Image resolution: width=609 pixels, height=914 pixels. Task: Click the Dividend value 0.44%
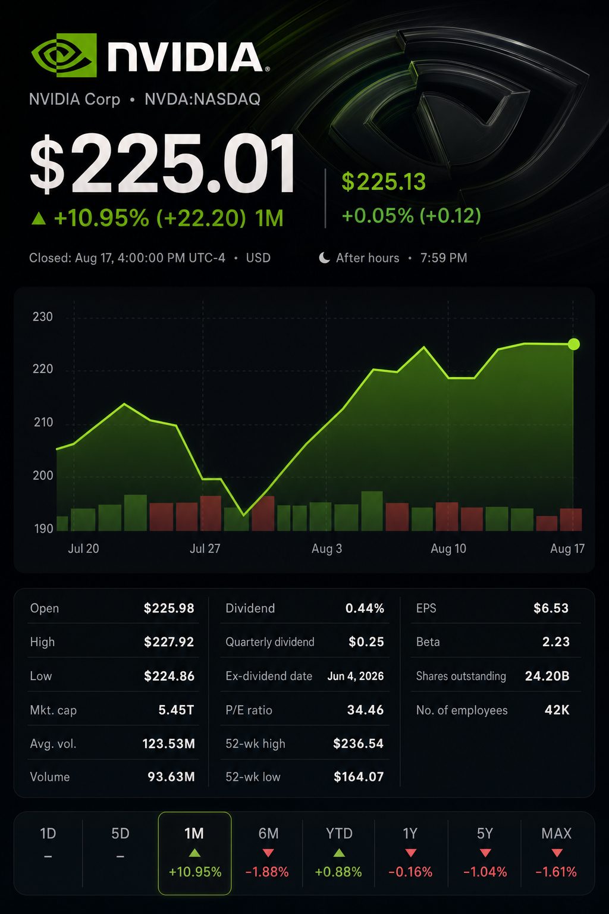coord(365,608)
